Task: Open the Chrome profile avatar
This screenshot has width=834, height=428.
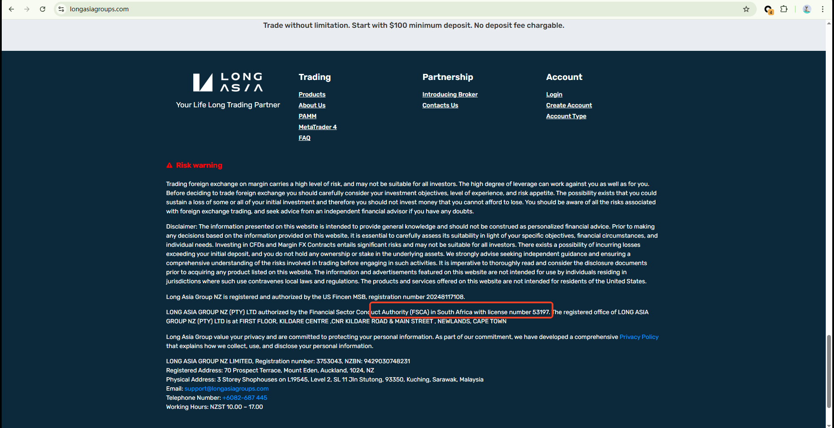Action: coord(807,9)
